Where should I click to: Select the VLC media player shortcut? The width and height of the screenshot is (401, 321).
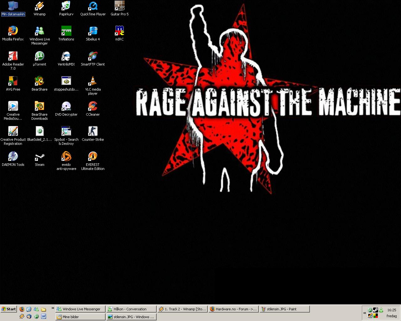coord(93,86)
